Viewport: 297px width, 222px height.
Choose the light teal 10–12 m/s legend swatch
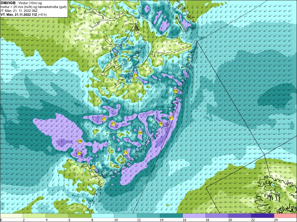coord(126,215)
